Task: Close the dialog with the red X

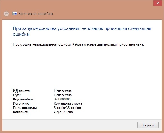Action: pos(158,3)
